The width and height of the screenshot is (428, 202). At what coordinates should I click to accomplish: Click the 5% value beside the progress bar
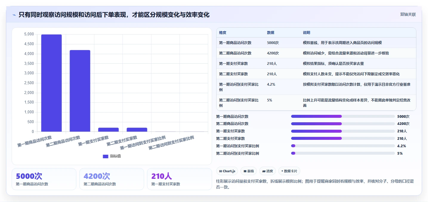[400, 154]
